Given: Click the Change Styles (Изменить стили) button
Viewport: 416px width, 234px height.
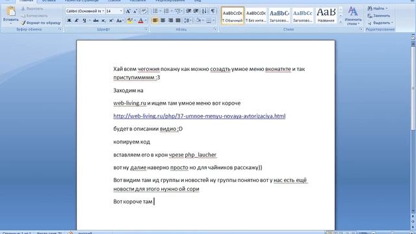Looking at the screenshot, I should [353, 16].
